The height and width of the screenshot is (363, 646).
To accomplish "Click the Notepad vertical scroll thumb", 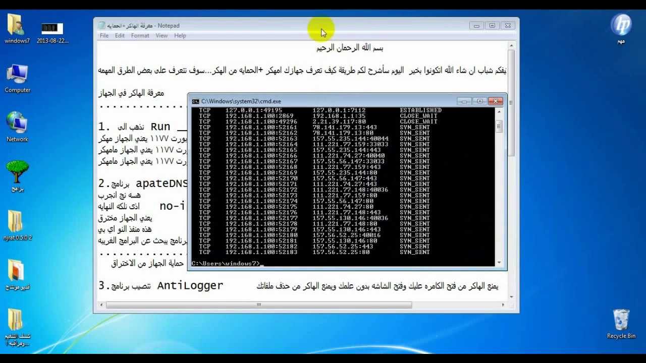I will click(511, 102).
